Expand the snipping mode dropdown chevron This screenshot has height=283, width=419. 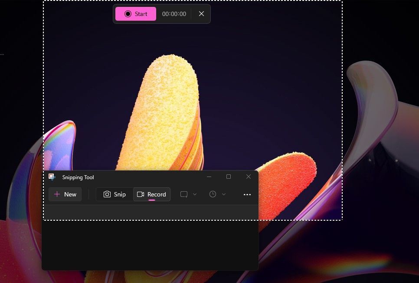click(x=194, y=194)
